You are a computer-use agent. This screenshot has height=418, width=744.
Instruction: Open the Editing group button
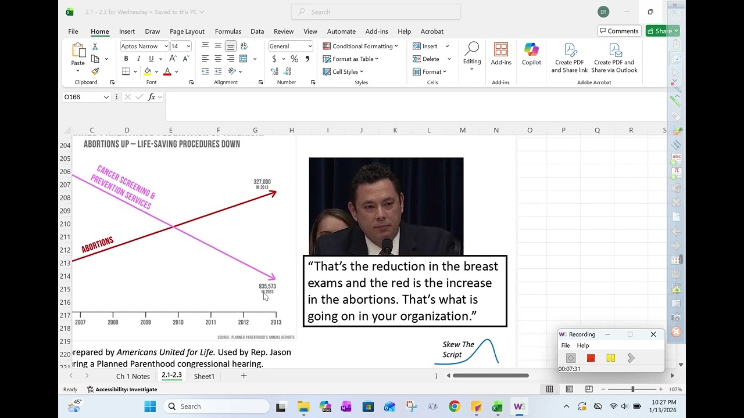tap(472, 56)
